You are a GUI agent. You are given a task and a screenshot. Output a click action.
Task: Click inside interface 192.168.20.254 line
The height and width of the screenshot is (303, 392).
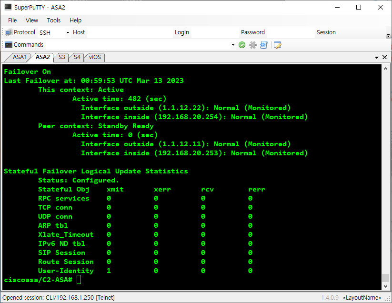point(194,117)
